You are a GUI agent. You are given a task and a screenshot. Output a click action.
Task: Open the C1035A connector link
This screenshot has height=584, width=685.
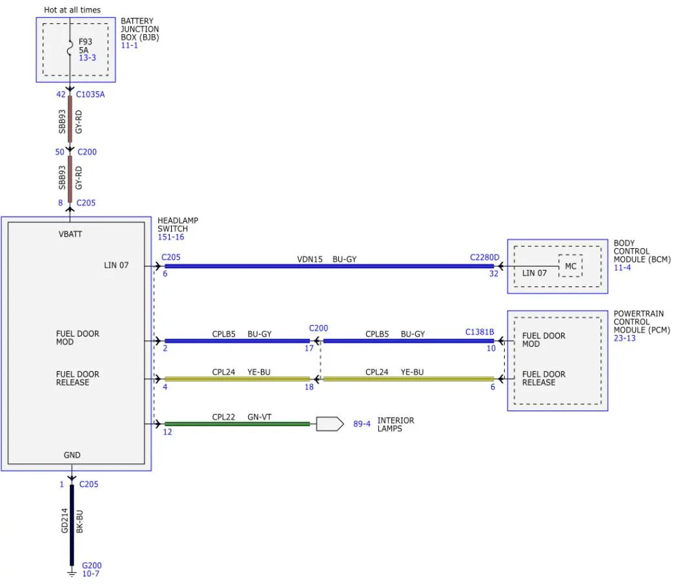point(90,94)
